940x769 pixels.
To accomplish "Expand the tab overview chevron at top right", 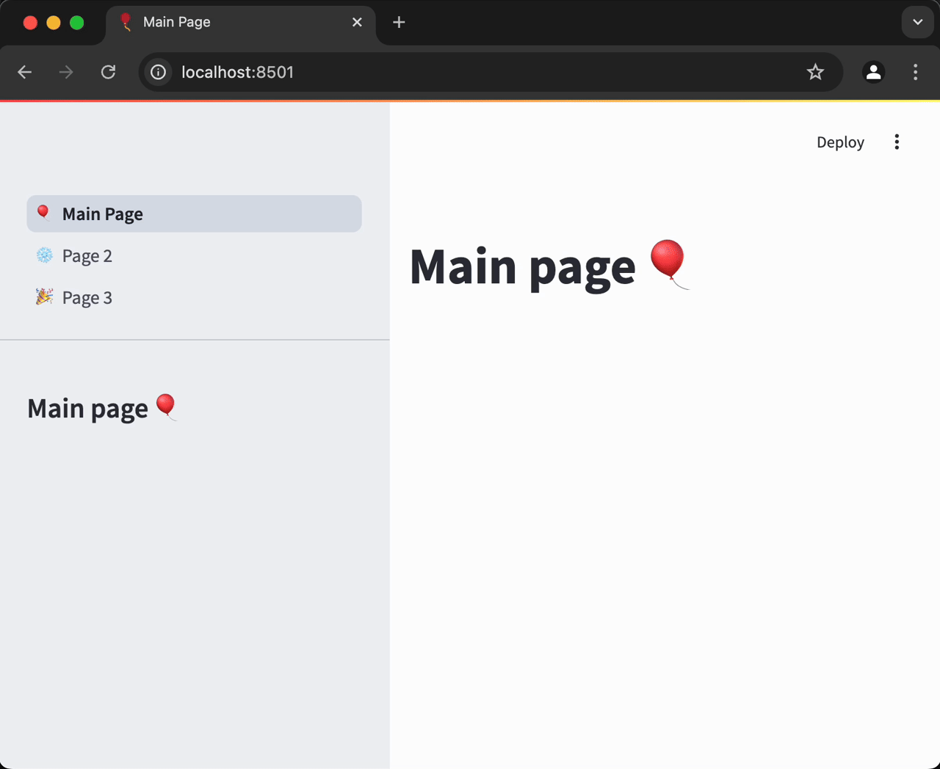I will click(x=917, y=22).
